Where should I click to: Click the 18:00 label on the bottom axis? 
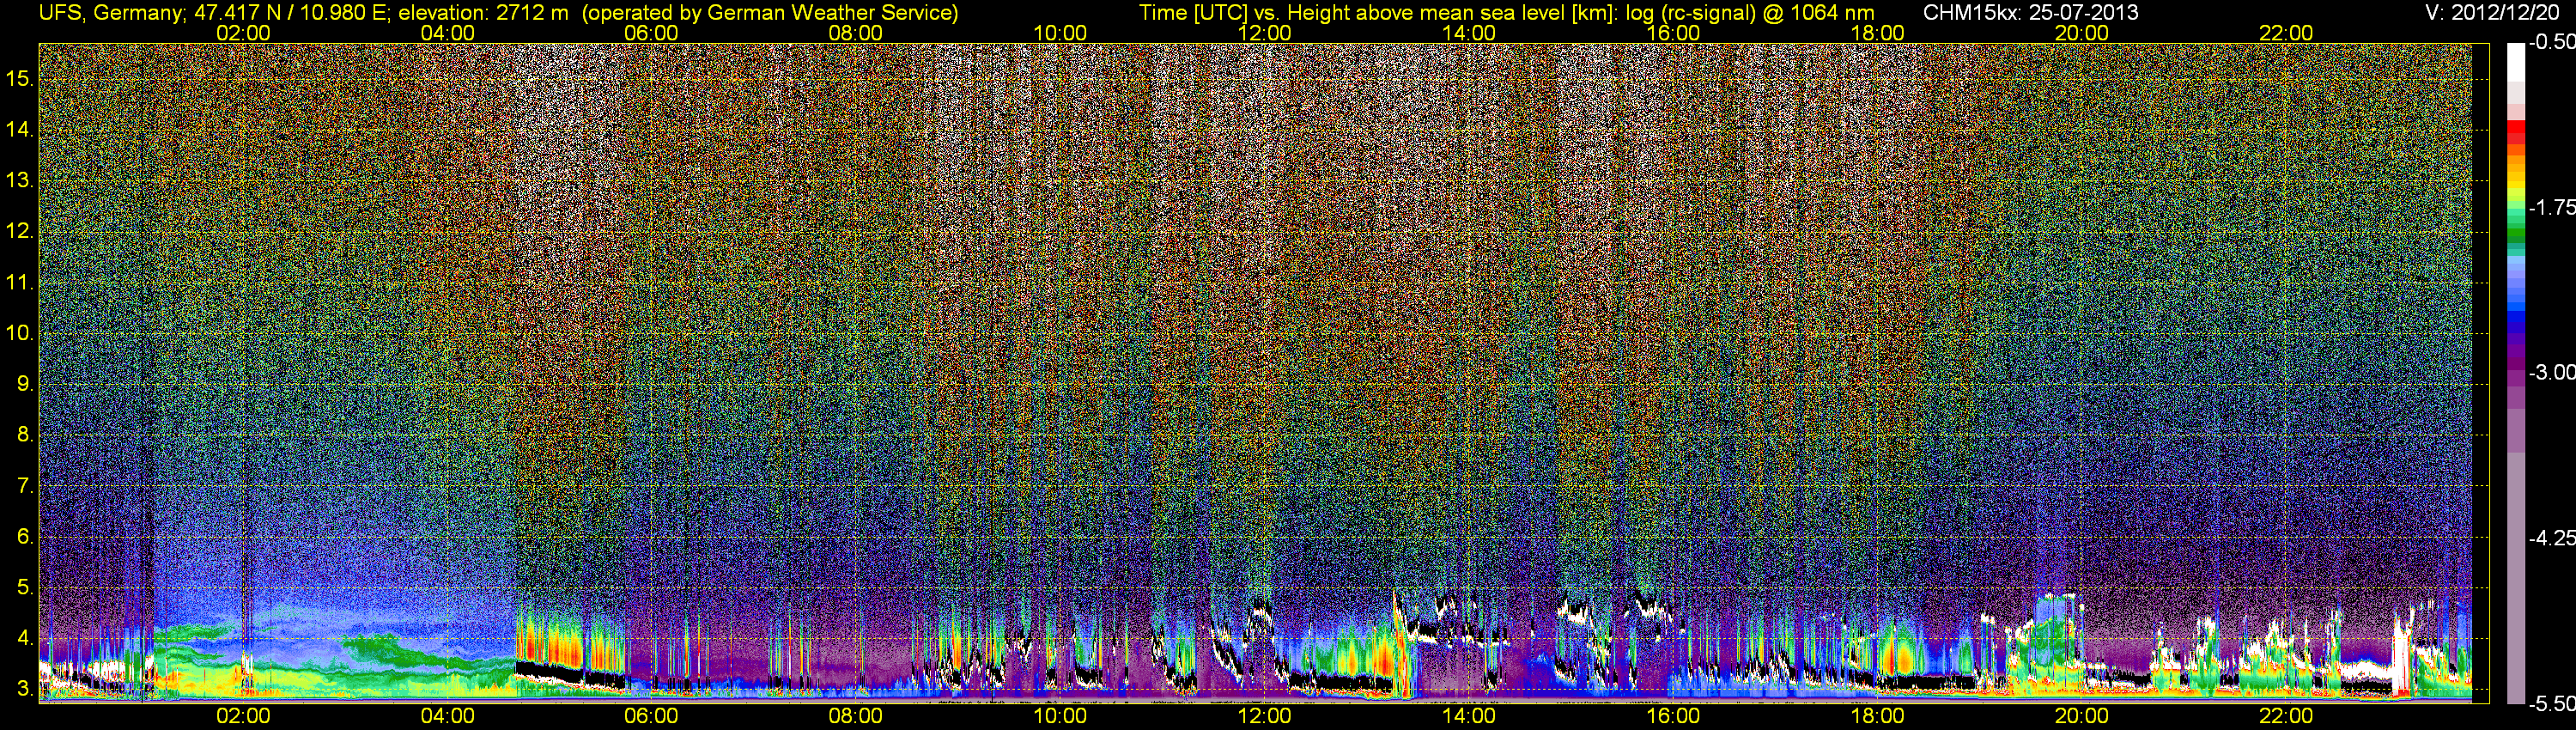pos(1877,716)
